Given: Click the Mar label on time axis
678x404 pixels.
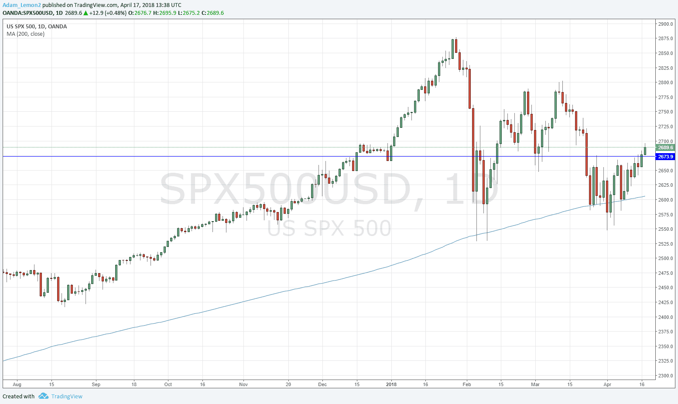Looking at the screenshot, I should coord(535,384).
